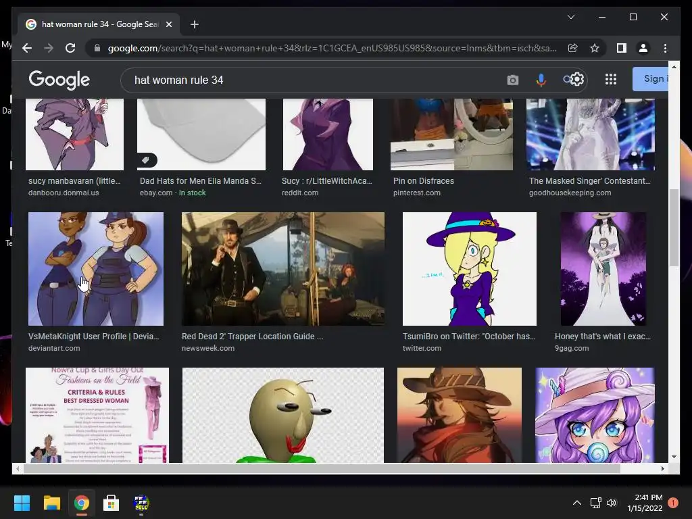Viewport: 692px width, 519px height.
Task: Click the vertical scrollbar thumb
Action: pyautogui.click(x=674, y=227)
